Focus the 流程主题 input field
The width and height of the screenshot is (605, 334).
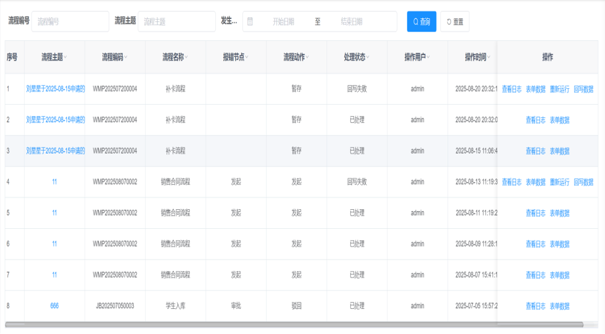pos(177,21)
